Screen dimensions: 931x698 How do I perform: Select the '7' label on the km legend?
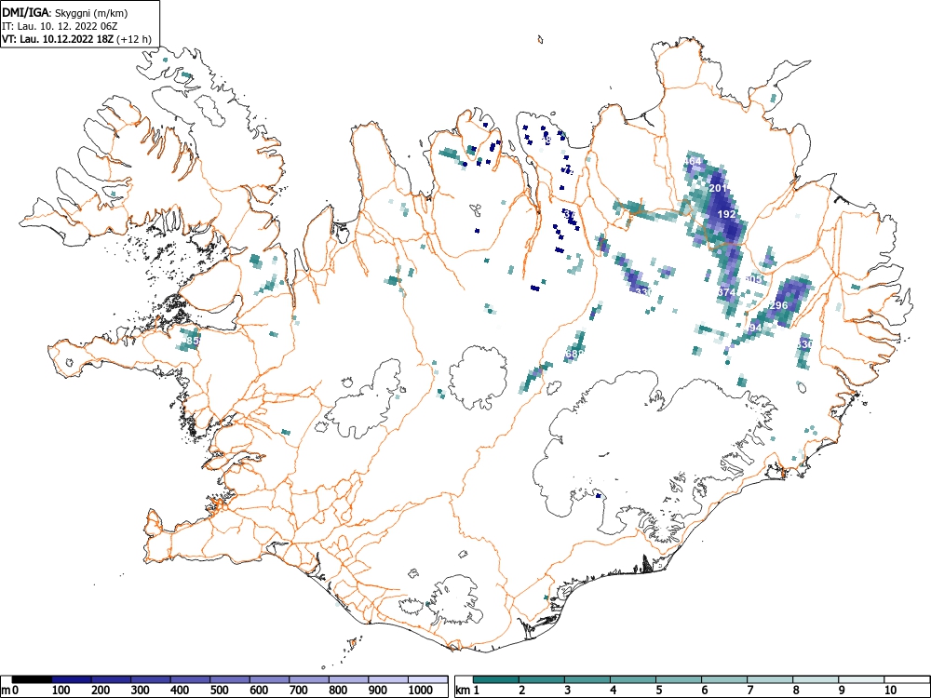point(750,691)
